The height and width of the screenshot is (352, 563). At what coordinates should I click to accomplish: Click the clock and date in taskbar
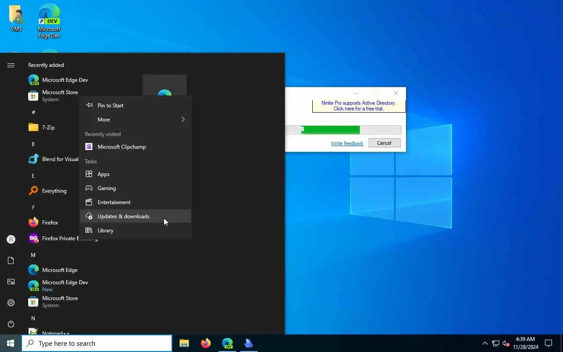pos(525,343)
